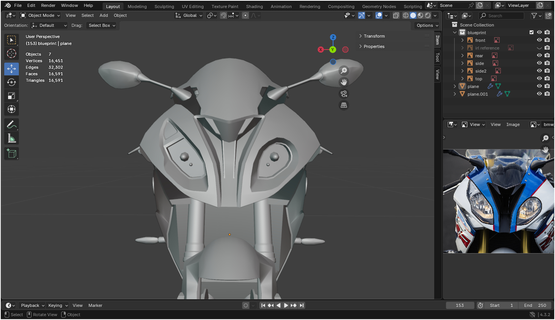Select the Cursor tool in the toolbar
The height and width of the screenshot is (320, 555).
pyautogui.click(x=12, y=53)
